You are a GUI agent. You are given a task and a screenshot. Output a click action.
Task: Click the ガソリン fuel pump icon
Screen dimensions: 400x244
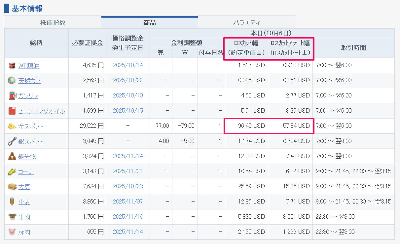(12, 96)
